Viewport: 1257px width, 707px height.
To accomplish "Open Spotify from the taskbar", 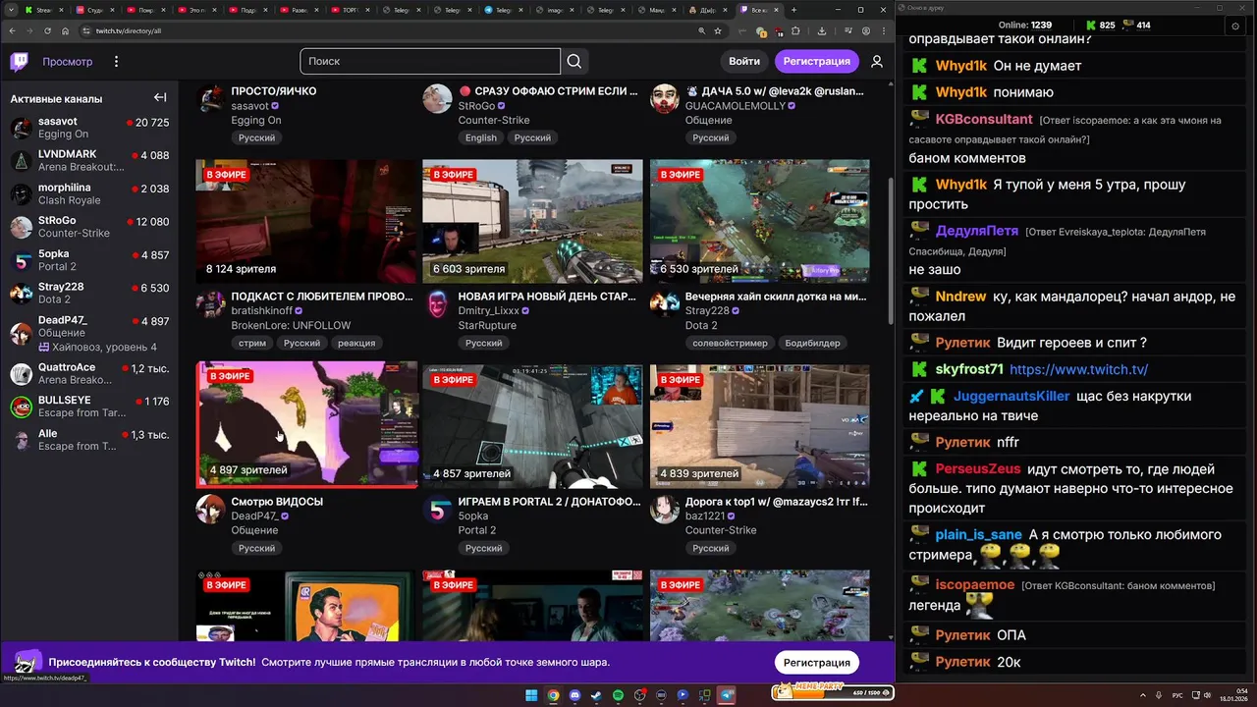I will pos(618,695).
